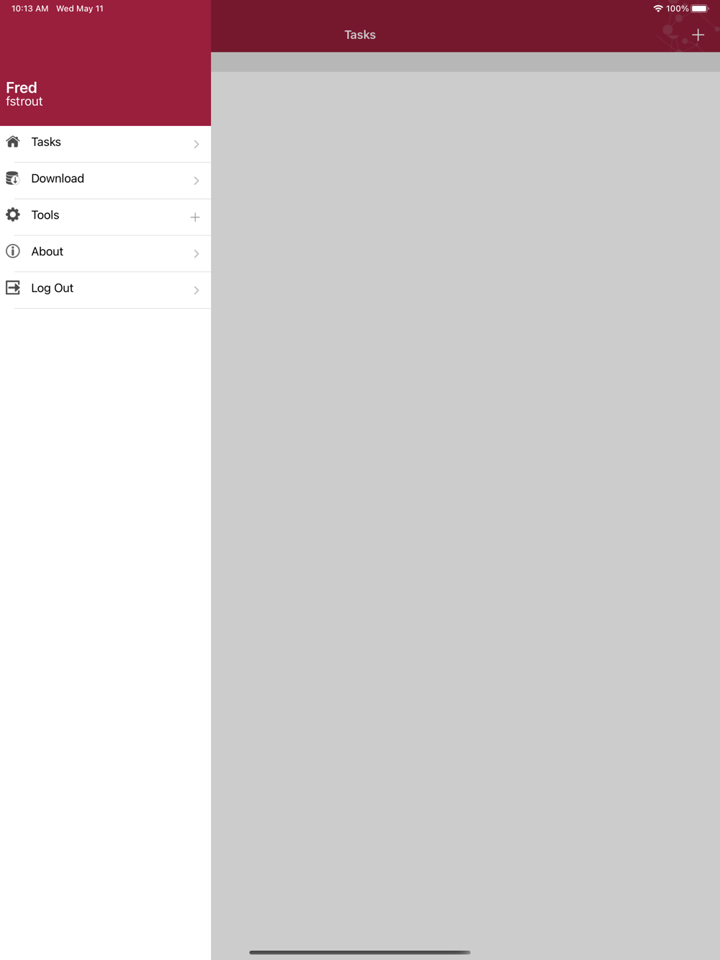Expand the Tools submenu plus

(x=195, y=217)
